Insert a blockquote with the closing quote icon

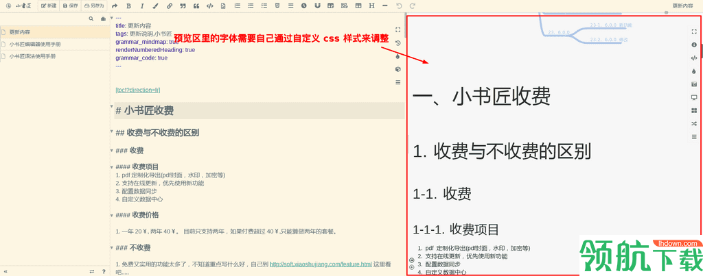tap(183, 5)
